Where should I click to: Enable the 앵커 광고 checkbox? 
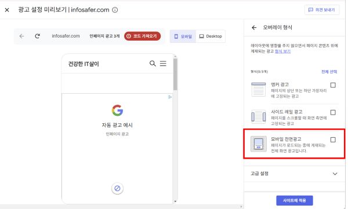[x=333, y=85]
